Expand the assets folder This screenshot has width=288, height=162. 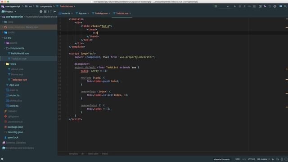(4, 43)
